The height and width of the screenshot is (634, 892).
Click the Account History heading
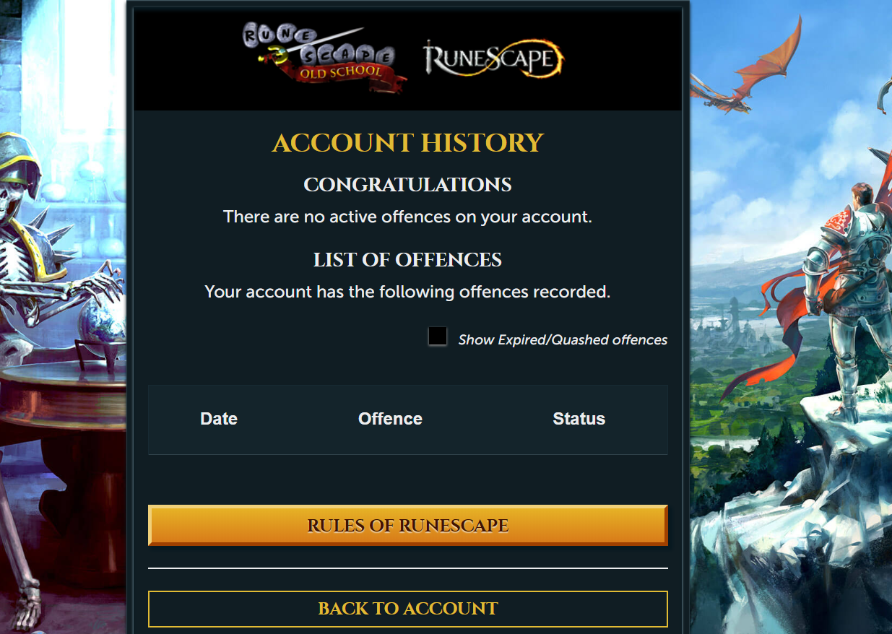tap(408, 142)
